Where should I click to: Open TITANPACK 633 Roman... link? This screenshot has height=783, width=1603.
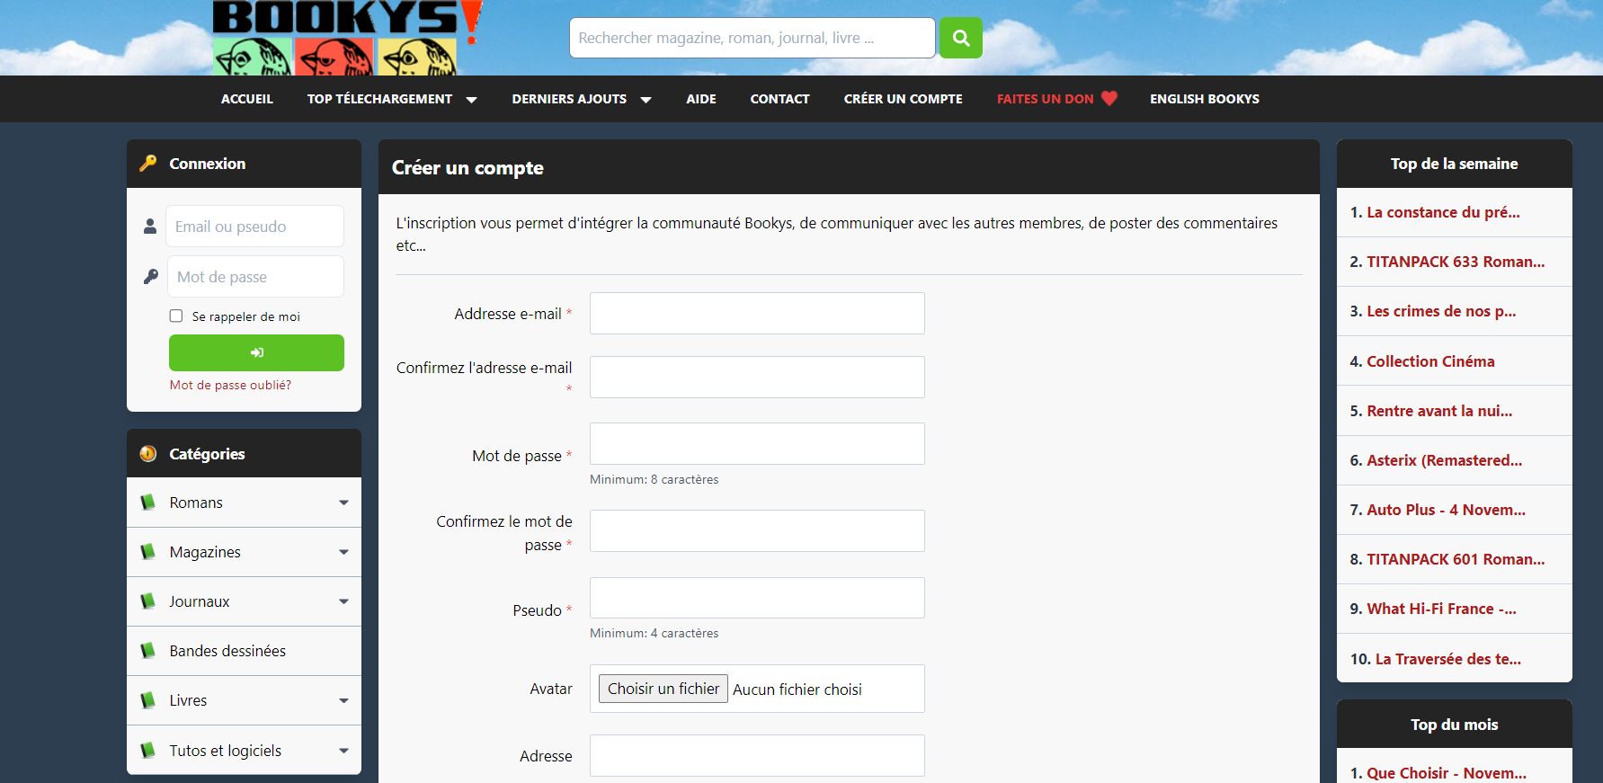pos(1456,262)
